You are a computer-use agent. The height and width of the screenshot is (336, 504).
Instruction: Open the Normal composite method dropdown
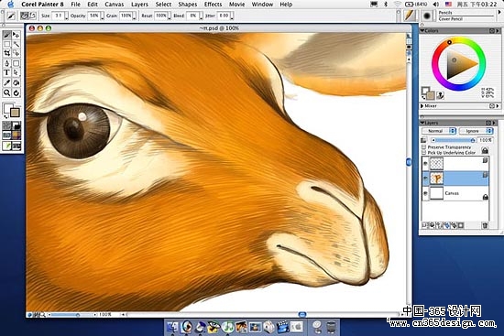coord(438,131)
